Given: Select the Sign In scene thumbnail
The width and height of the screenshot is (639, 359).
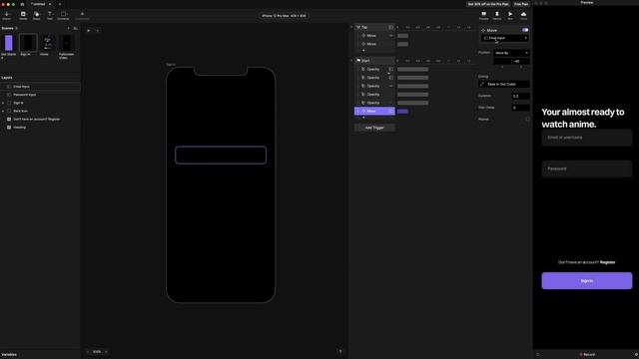Looking at the screenshot, I should coord(28,43).
